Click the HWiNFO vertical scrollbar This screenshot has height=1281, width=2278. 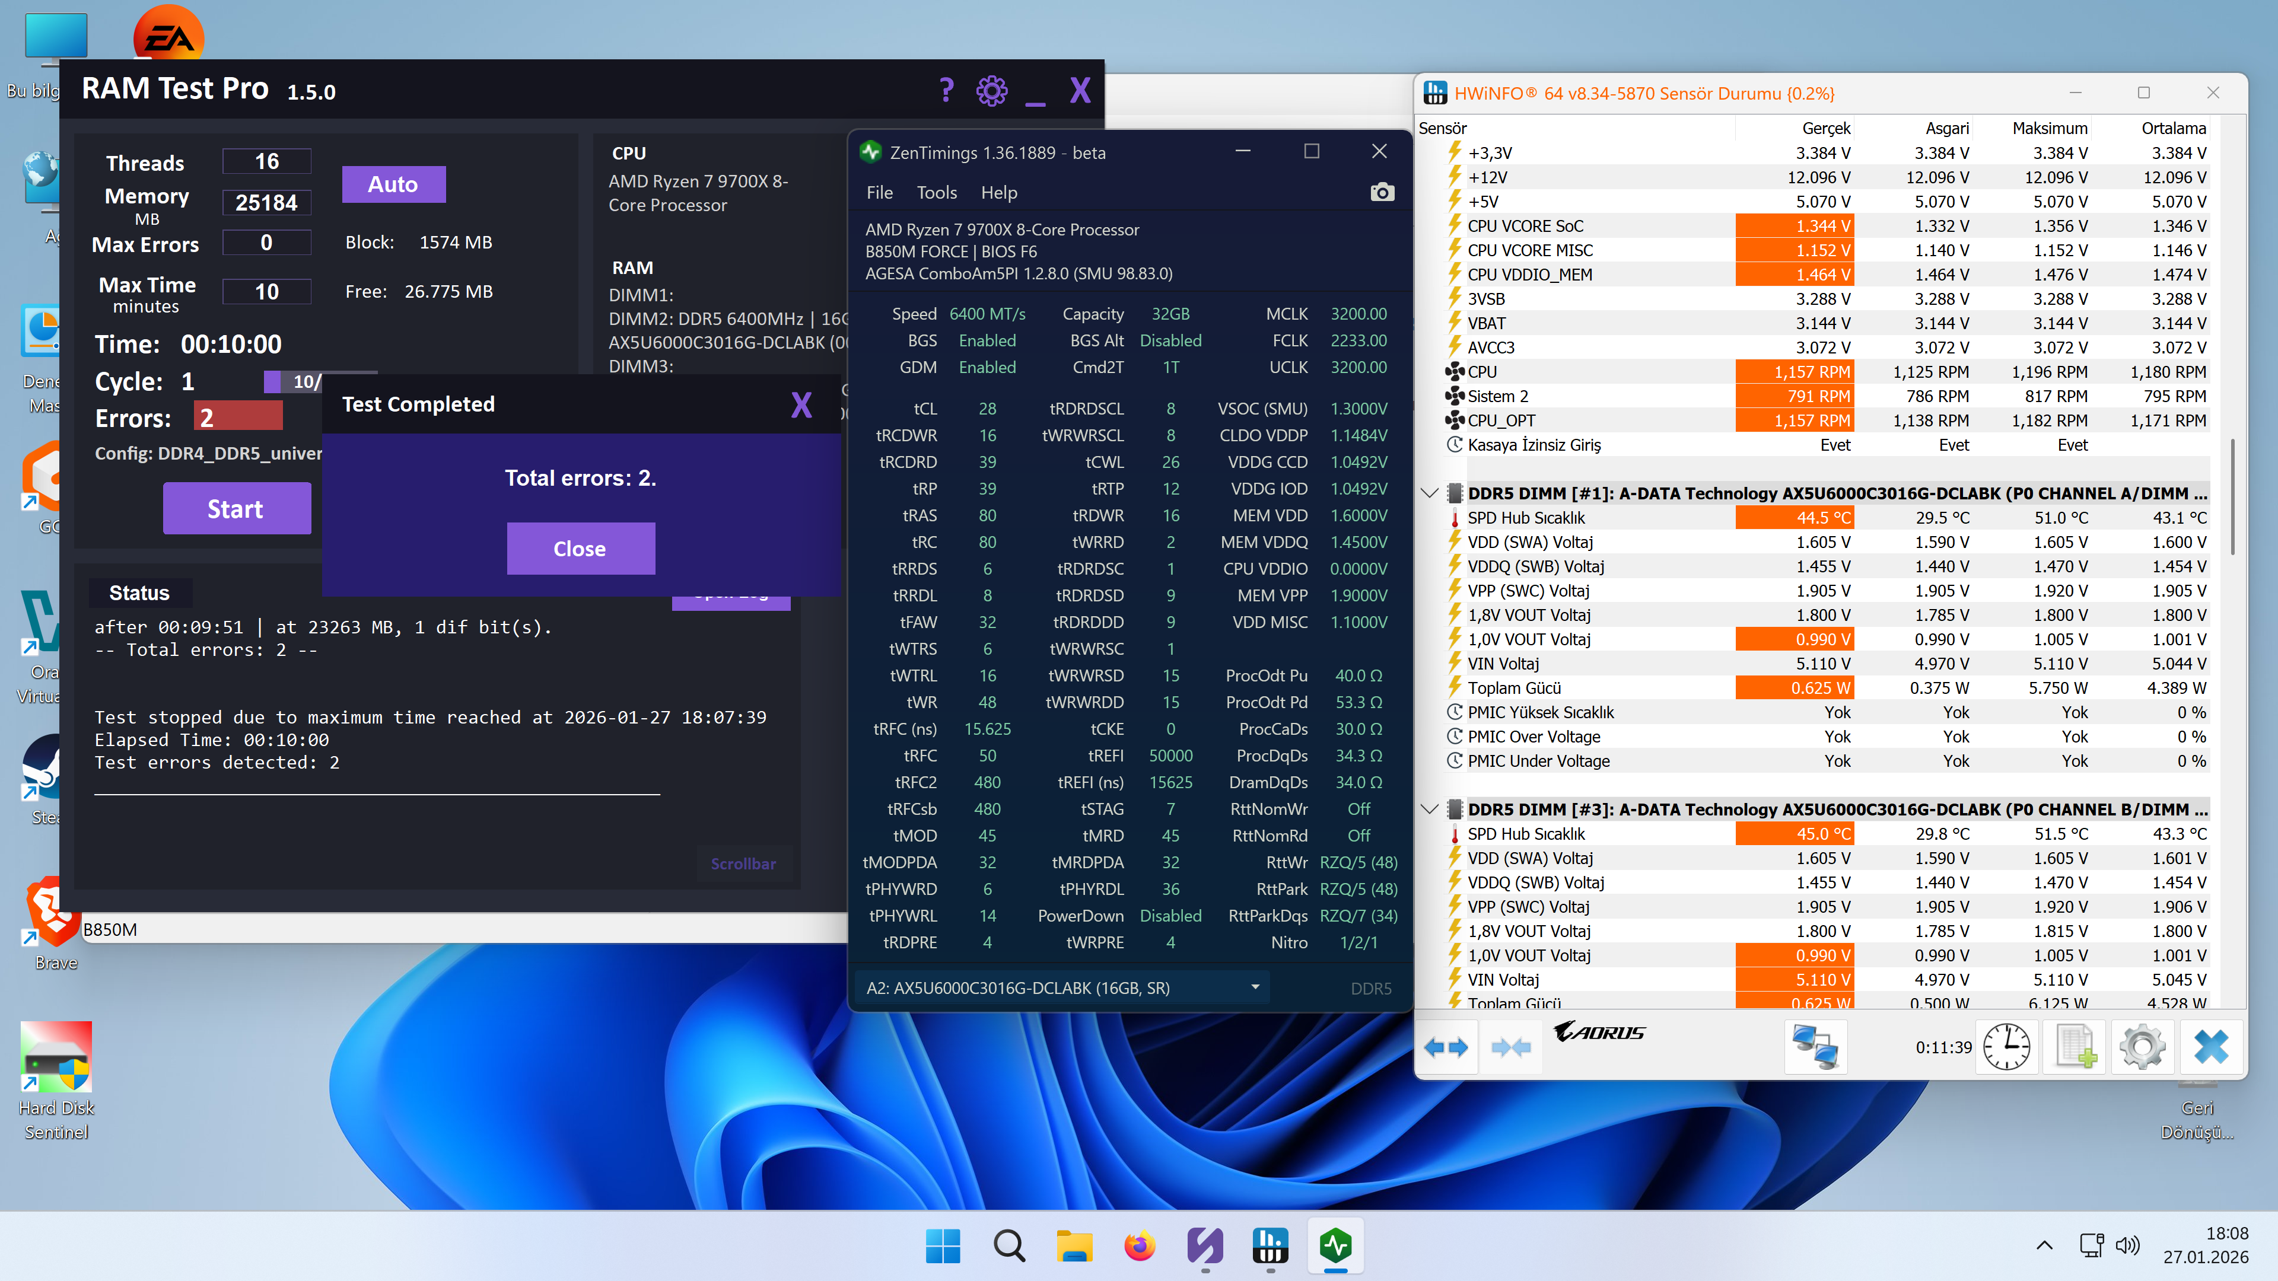[x=2232, y=497]
